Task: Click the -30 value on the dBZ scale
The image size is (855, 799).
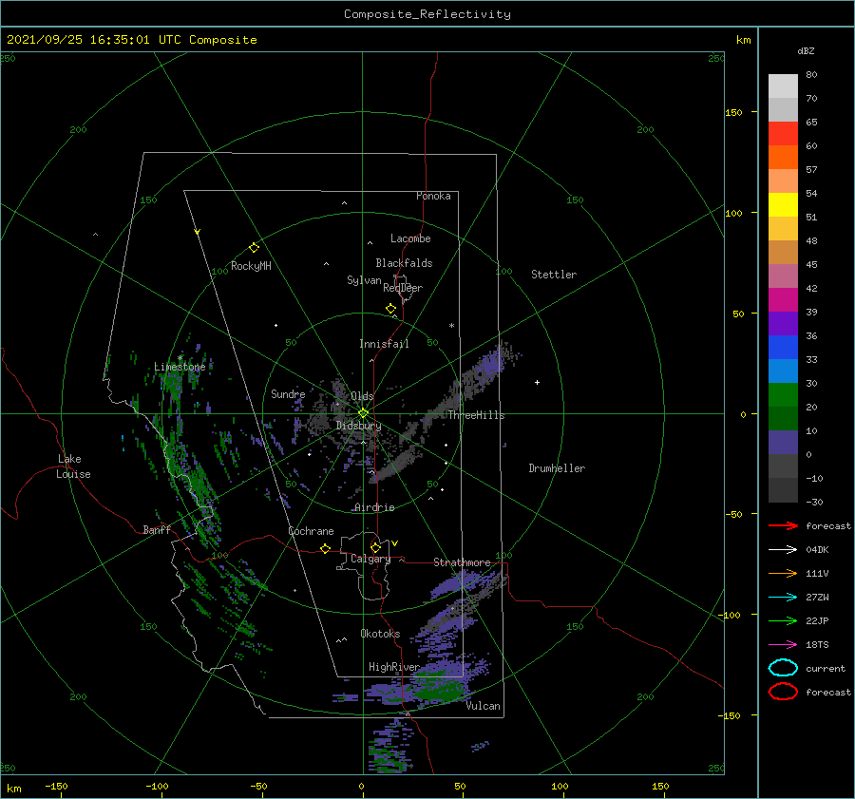Action: tap(814, 502)
